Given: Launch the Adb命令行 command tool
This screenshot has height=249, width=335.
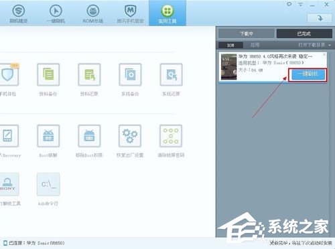Looking at the screenshot, I should (48, 184).
